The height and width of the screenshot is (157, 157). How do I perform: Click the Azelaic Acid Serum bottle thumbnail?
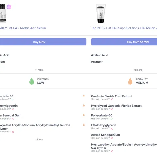3,13
